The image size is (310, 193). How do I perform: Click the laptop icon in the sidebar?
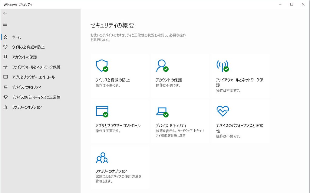tap(5, 87)
